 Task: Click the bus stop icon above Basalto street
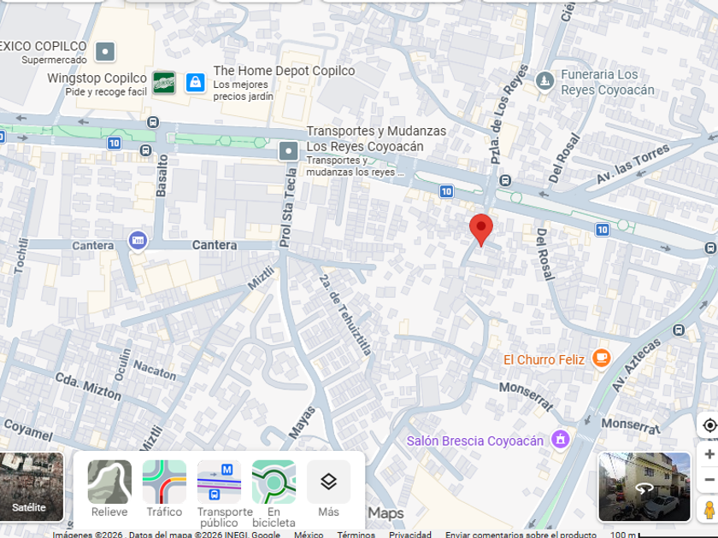click(153, 122)
